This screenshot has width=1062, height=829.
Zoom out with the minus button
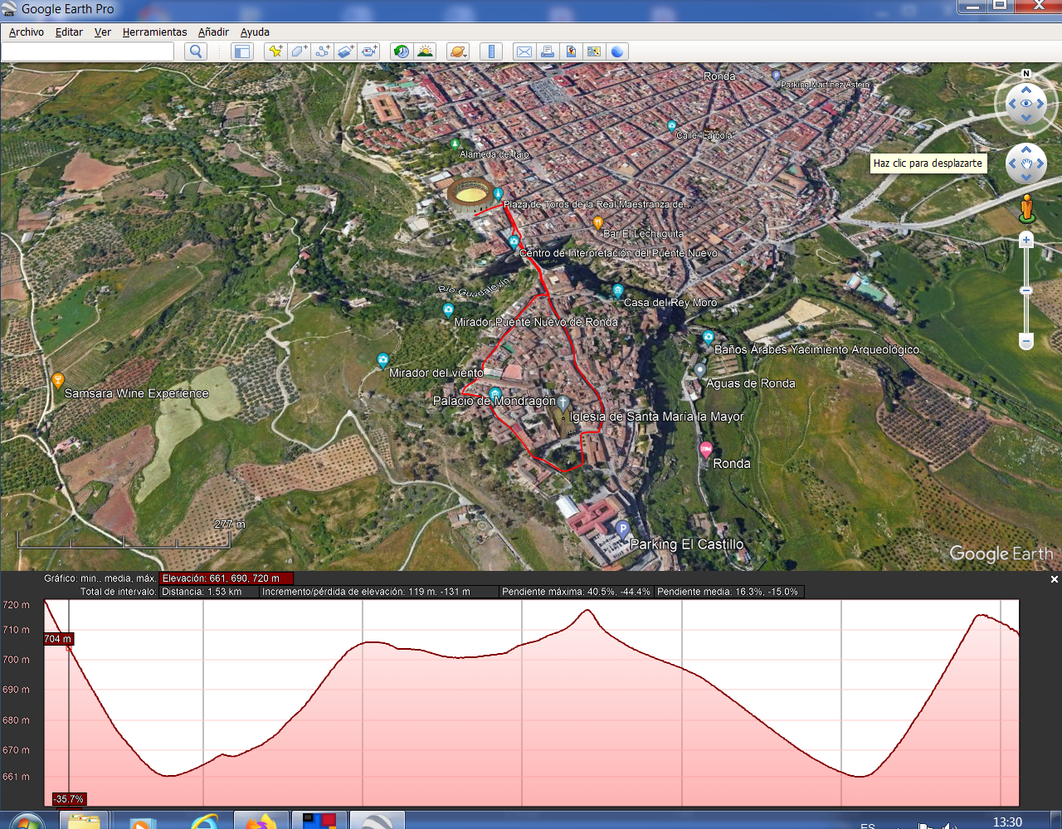1026,341
